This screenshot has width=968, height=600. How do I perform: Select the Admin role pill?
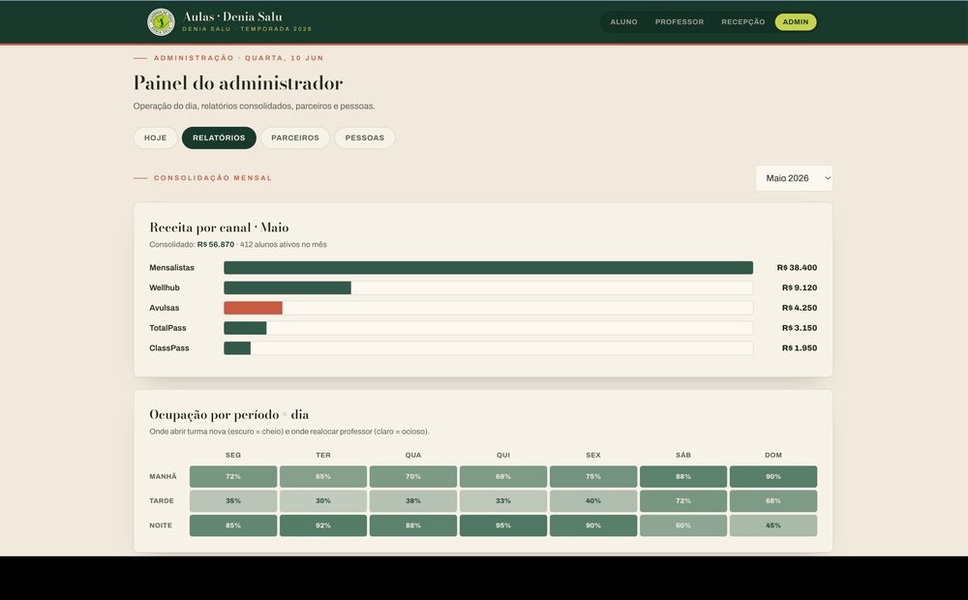[795, 21]
